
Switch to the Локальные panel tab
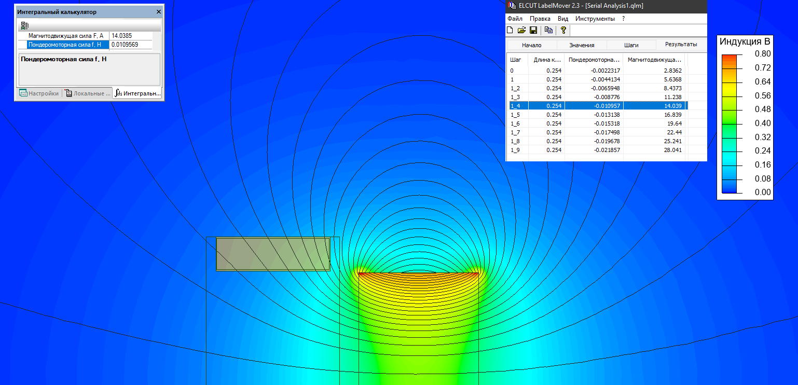[88, 93]
